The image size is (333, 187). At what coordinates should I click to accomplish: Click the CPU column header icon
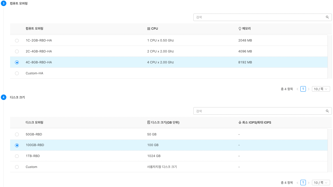pyautogui.click(x=149, y=29)
